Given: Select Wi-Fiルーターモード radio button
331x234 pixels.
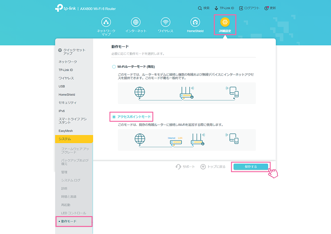Looking at the screenshot, I should (x=114, y=67).
